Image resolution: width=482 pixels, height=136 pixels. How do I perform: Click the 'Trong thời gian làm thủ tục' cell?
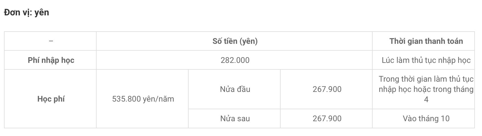pos(426,89)
